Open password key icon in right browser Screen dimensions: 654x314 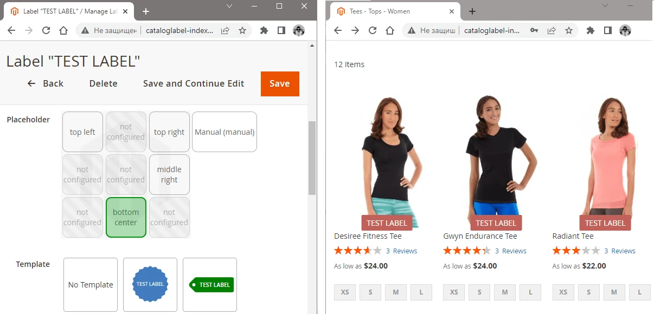[534, 31]
